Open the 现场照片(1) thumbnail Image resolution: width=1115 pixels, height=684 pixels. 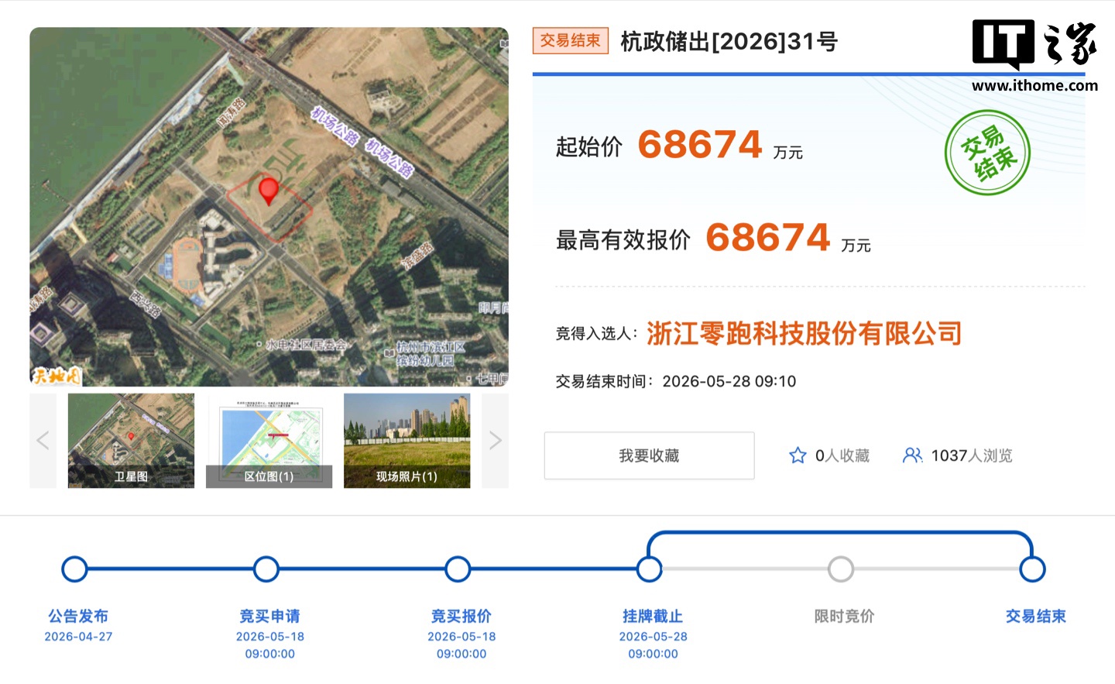pyautogui.click(x=407, y=441)
